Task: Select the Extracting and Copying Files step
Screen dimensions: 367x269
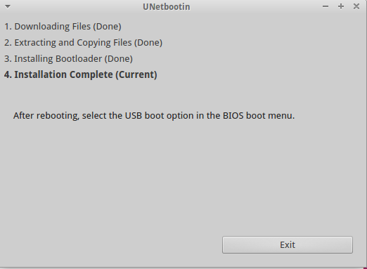Action: pos(83,43)
